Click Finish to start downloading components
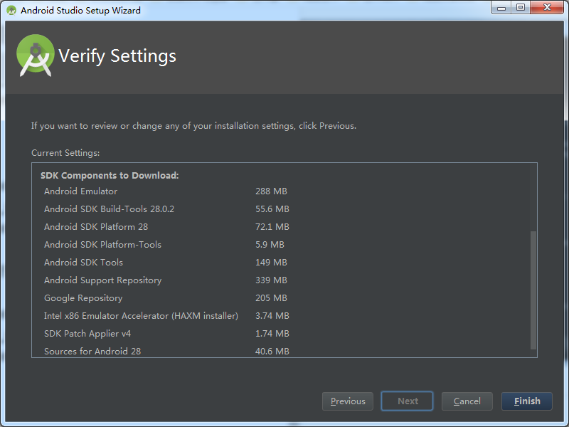Image resolution: width=569 pixels, height=427 pixels. tap(527, 401)
